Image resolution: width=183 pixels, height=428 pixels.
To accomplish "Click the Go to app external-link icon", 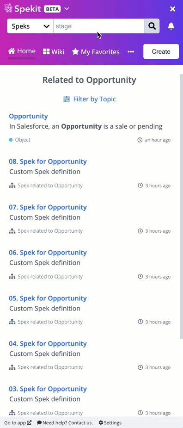I will click(x=29, y=422).
